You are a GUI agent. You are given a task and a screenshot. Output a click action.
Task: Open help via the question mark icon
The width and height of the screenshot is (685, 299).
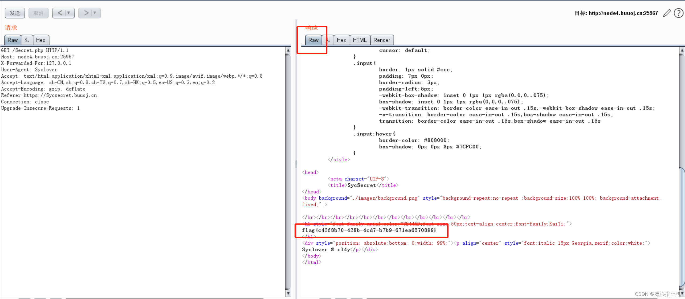(679, 13)
